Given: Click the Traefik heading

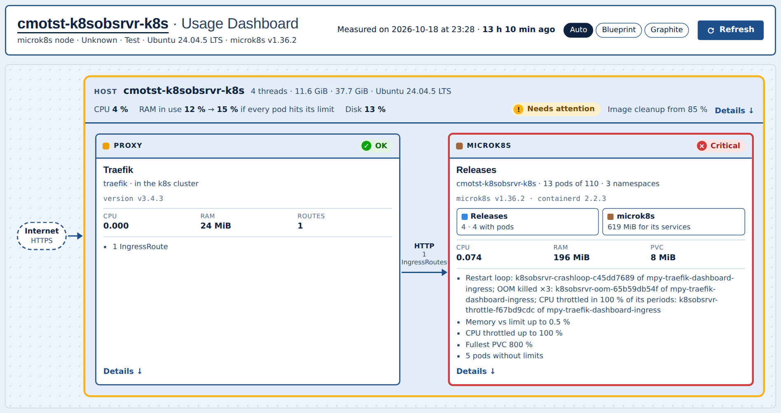Looking at the screenshot, I should coord(118,170).
